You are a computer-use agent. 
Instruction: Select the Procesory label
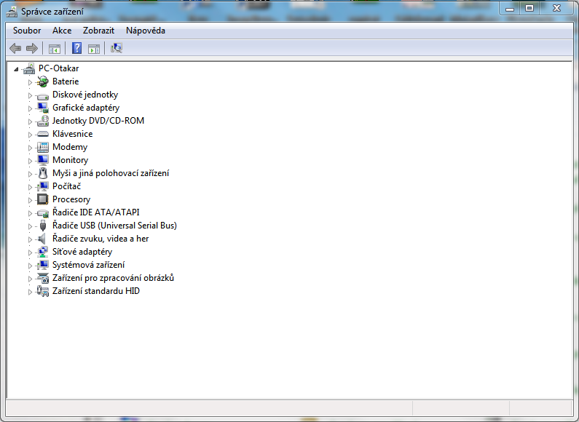point(71,199)
